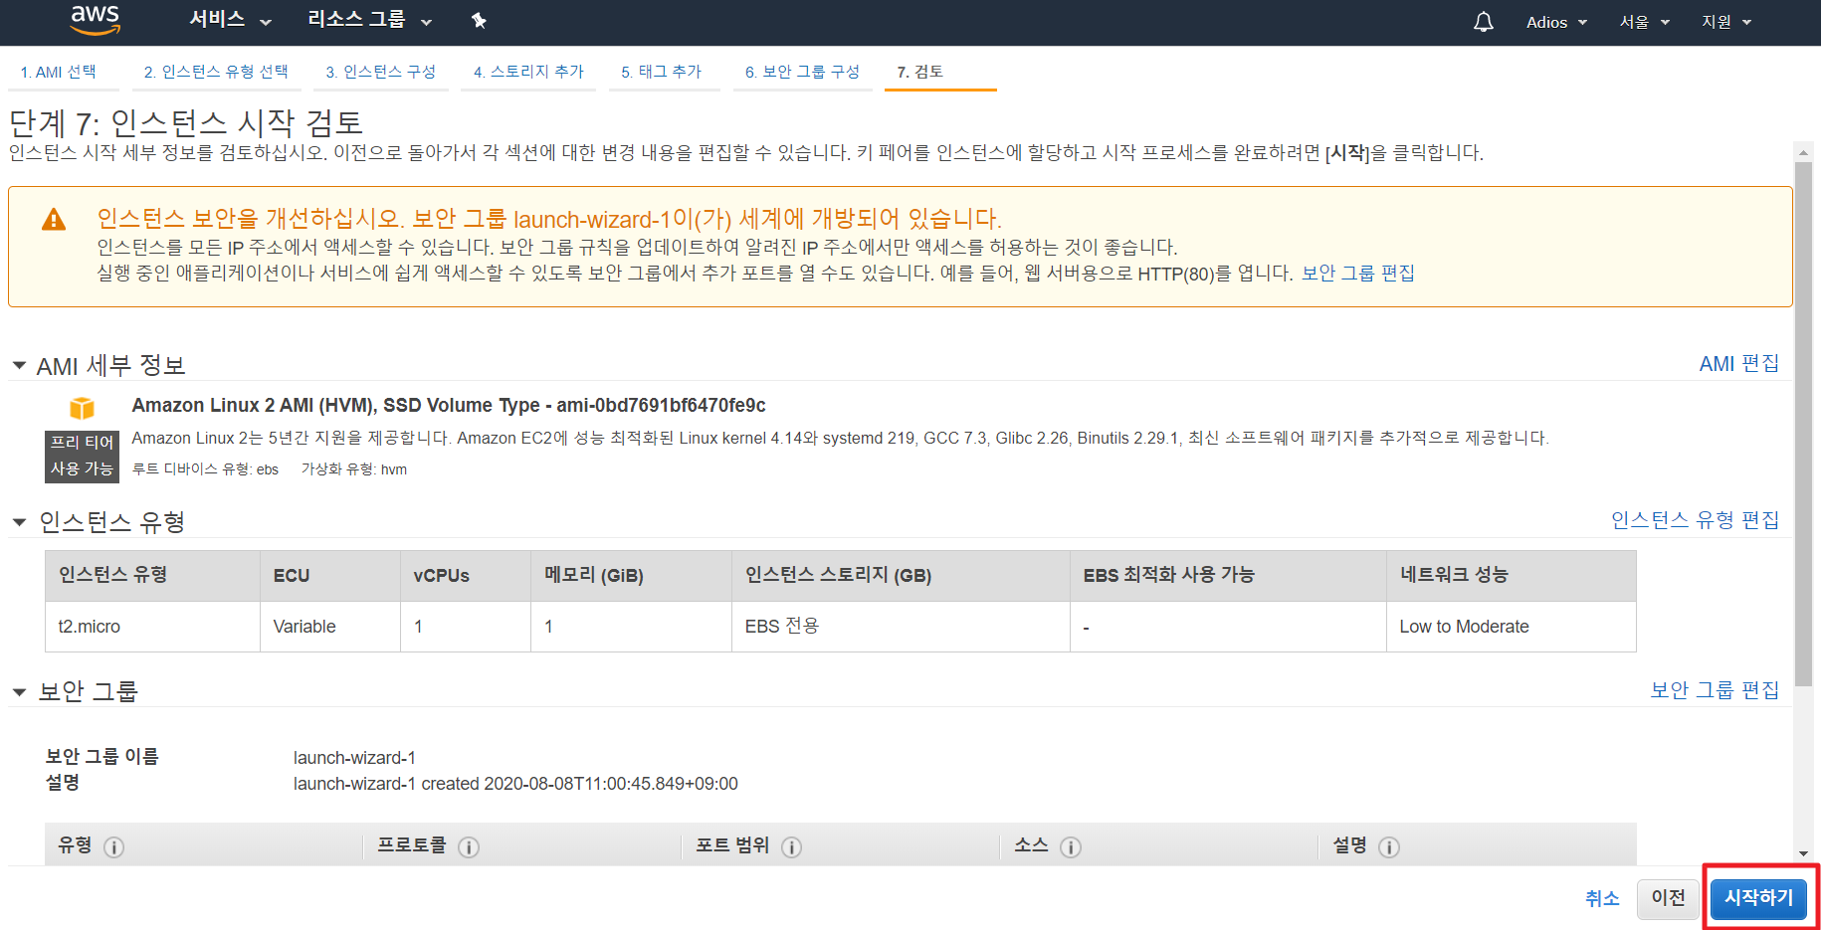Open the 서울 region dropdown

pos(1644,22)
